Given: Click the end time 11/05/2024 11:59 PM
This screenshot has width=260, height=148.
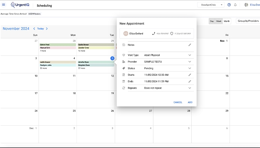Looking at the screenshot, I should click(156, 81).
